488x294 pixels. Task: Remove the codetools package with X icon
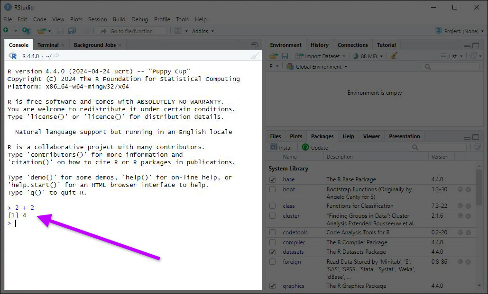(x=469, y=232)
